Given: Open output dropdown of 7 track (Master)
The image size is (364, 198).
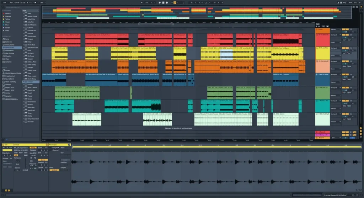Looking at the screenshot, I should coord(335,108).
